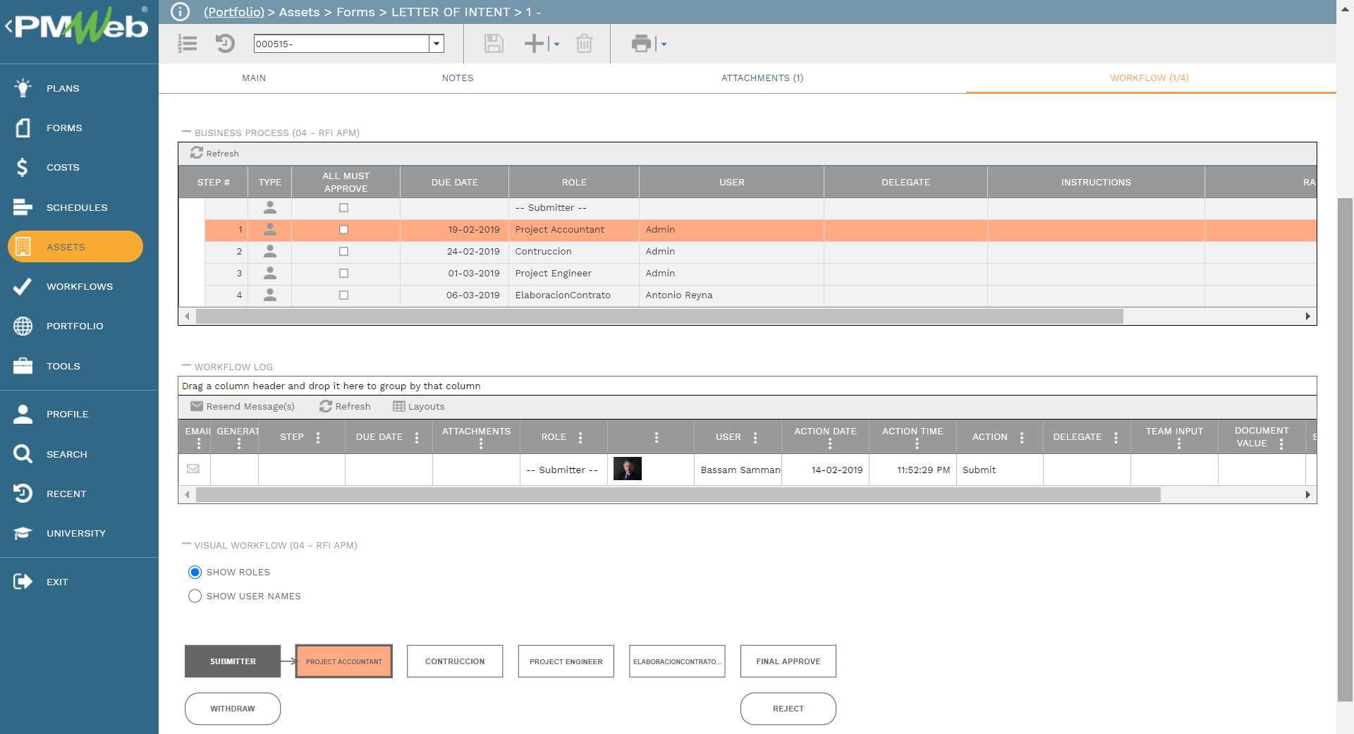
Task: Click the Final Approve workflow box
Action: pos(788,661)
